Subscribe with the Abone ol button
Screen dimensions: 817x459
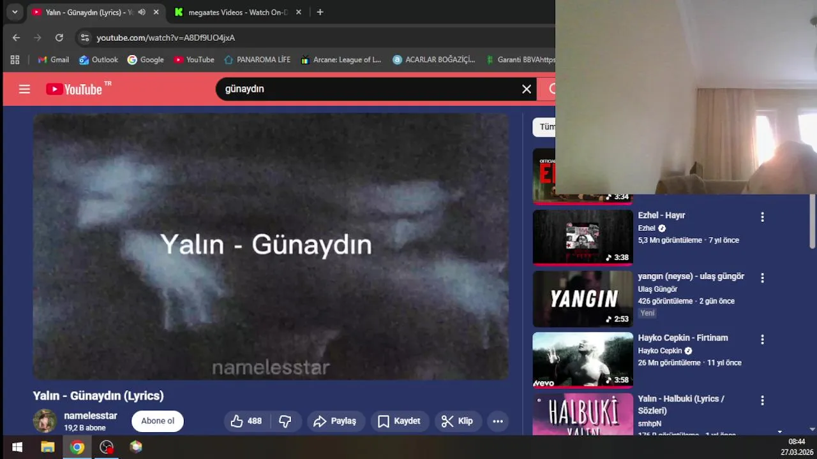coord(158,421)
